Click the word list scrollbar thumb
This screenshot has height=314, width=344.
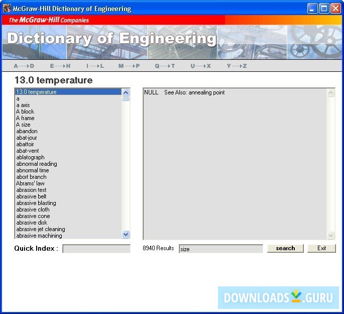pos(126,99)
